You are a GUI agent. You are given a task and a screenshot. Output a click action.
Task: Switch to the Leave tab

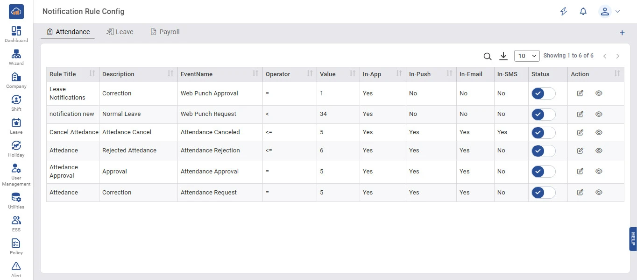[120, 32]
